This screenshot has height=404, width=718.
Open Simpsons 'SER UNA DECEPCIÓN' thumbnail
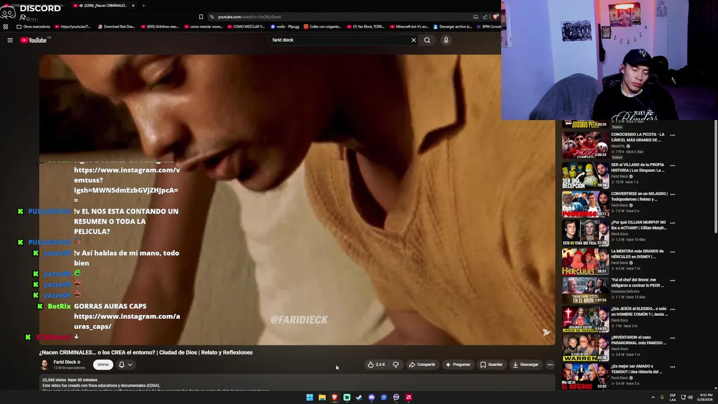585,175
